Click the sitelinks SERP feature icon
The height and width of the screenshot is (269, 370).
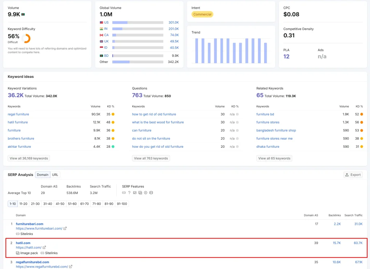click(x=124, y=193)
